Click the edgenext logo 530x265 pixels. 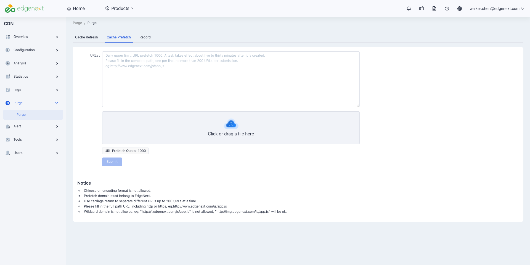point(24,9)
